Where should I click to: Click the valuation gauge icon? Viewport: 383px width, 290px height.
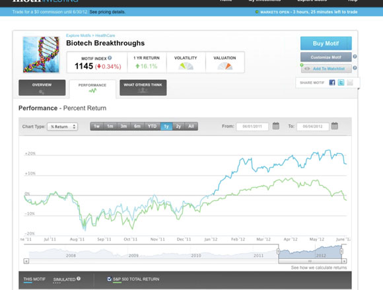pyautogui.click(x=225, y=66)
